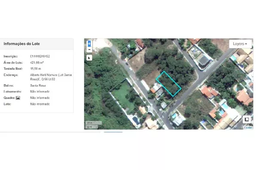Select the highlighted cyan lot outline
This screenshot has height=170, width=258.
click(x=169, y=84)
